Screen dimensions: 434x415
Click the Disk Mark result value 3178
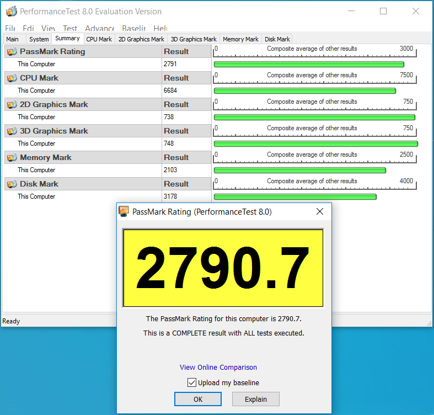pyautogui.click(x=170, y=196)
